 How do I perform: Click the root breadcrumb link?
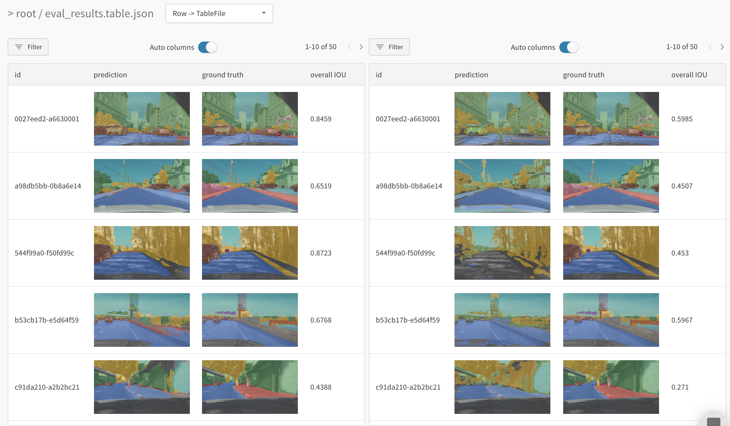click(26, 13)
